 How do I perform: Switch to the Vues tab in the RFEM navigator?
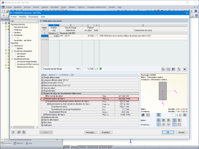[29, 143]
